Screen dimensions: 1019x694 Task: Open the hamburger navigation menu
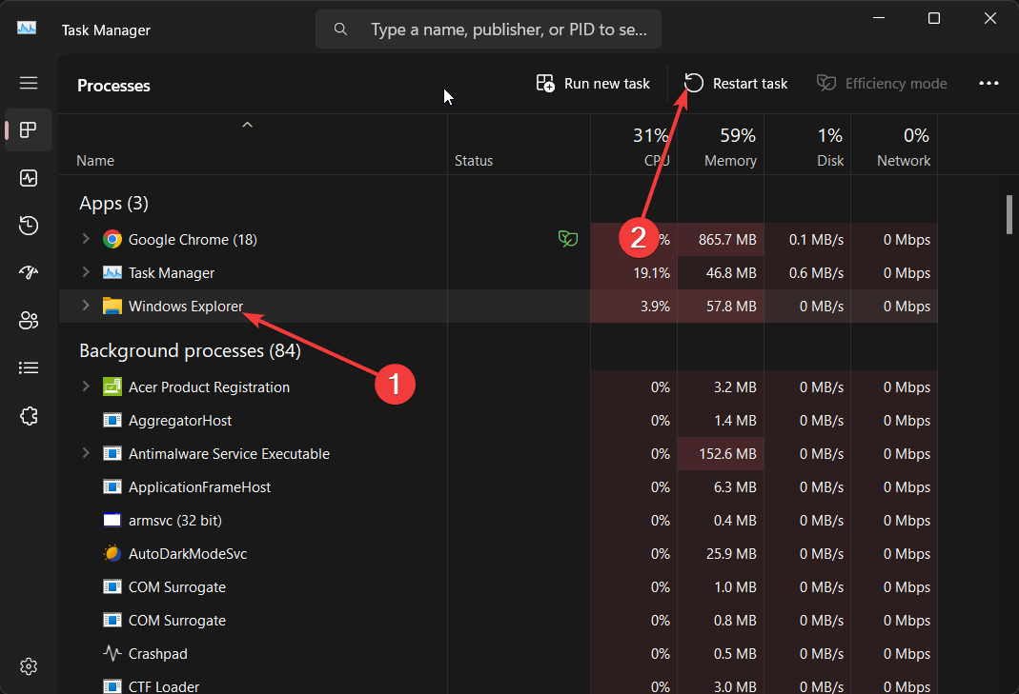tap(29, 83)
